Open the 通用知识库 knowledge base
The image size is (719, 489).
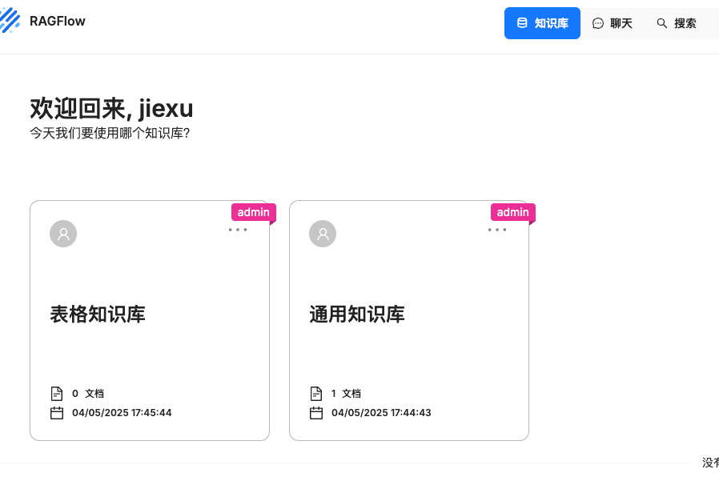point(357,314)
